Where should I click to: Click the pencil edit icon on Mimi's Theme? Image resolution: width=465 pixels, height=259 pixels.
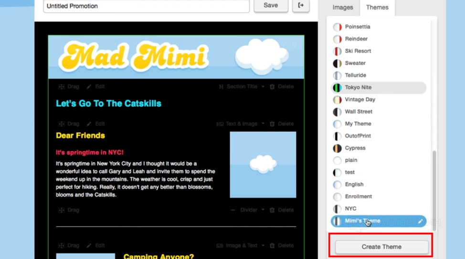(420, 221)
